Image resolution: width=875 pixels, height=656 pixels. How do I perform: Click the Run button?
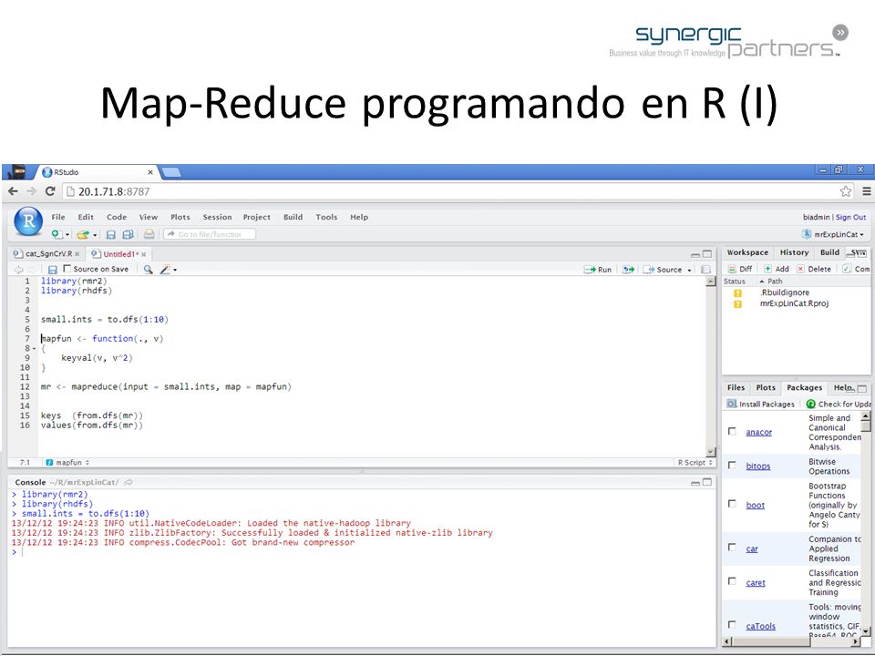(x=598, y=270)
